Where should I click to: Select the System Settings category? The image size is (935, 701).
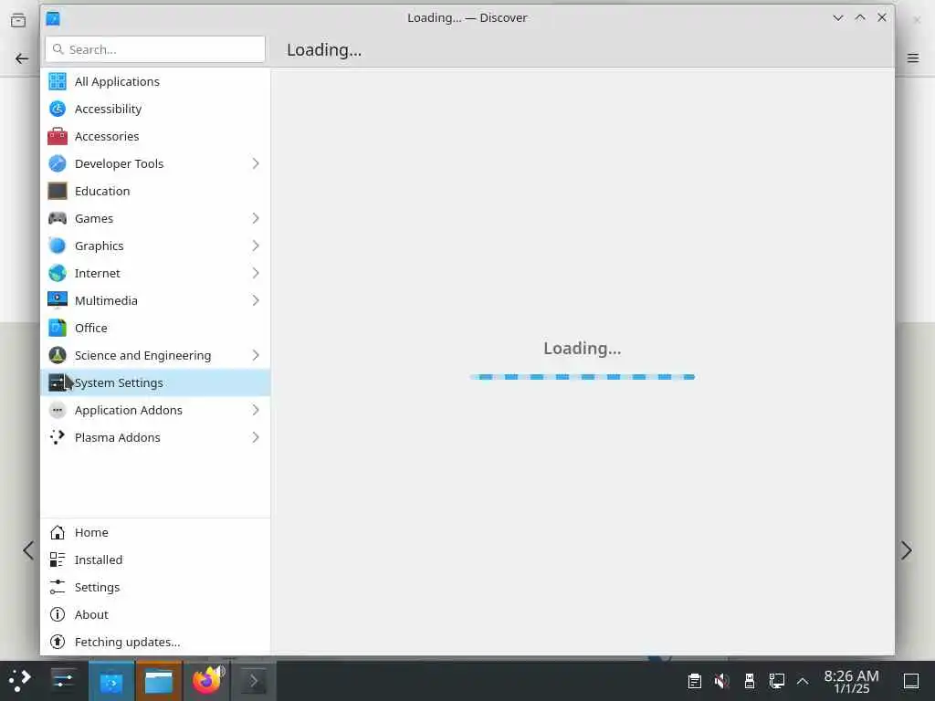coord(155,383)
